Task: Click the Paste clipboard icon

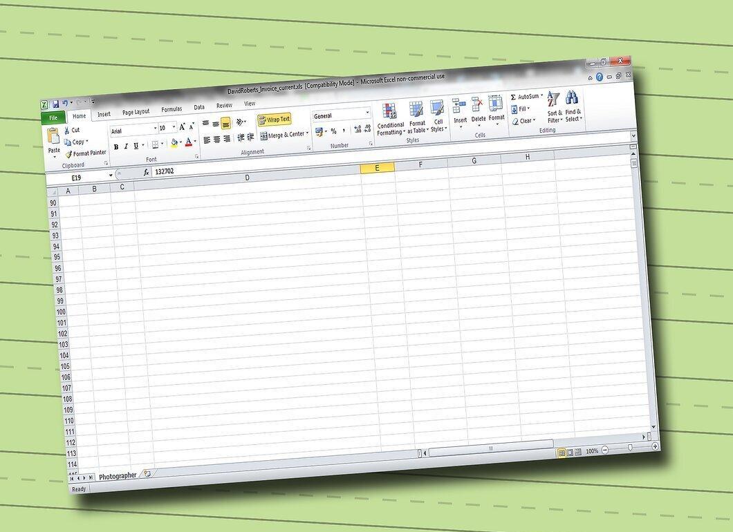Action: [x=53, y=136]
